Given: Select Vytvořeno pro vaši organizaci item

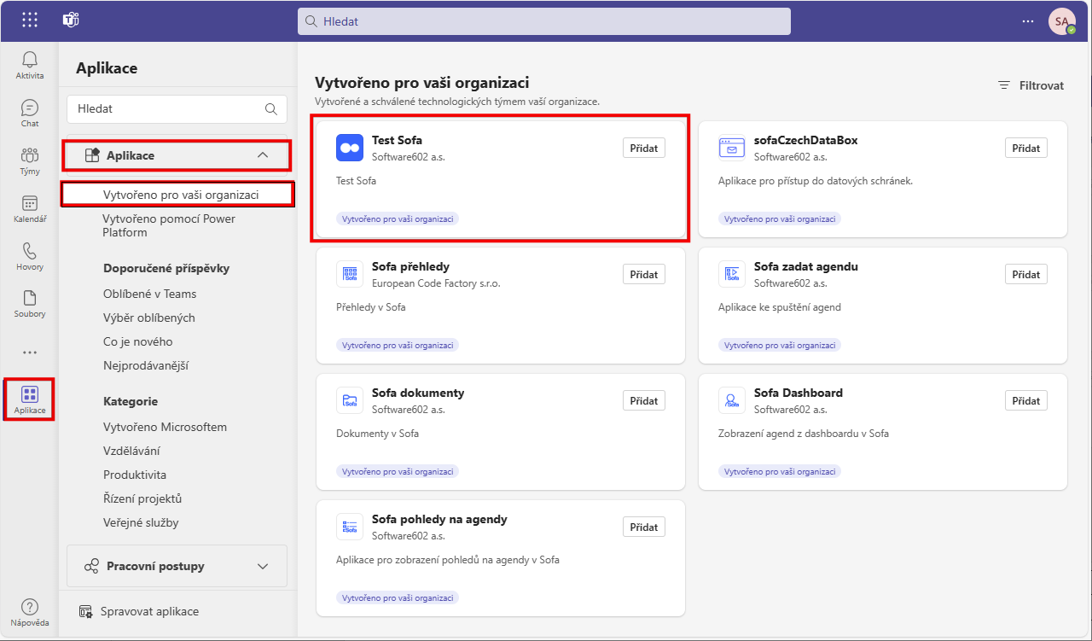Looking at the screenshot, I should 177,195.
